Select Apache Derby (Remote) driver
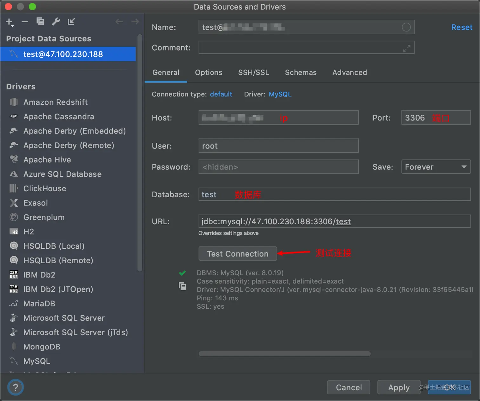Image resolution: width=480 pixels, height=401 pixels. 69,145
